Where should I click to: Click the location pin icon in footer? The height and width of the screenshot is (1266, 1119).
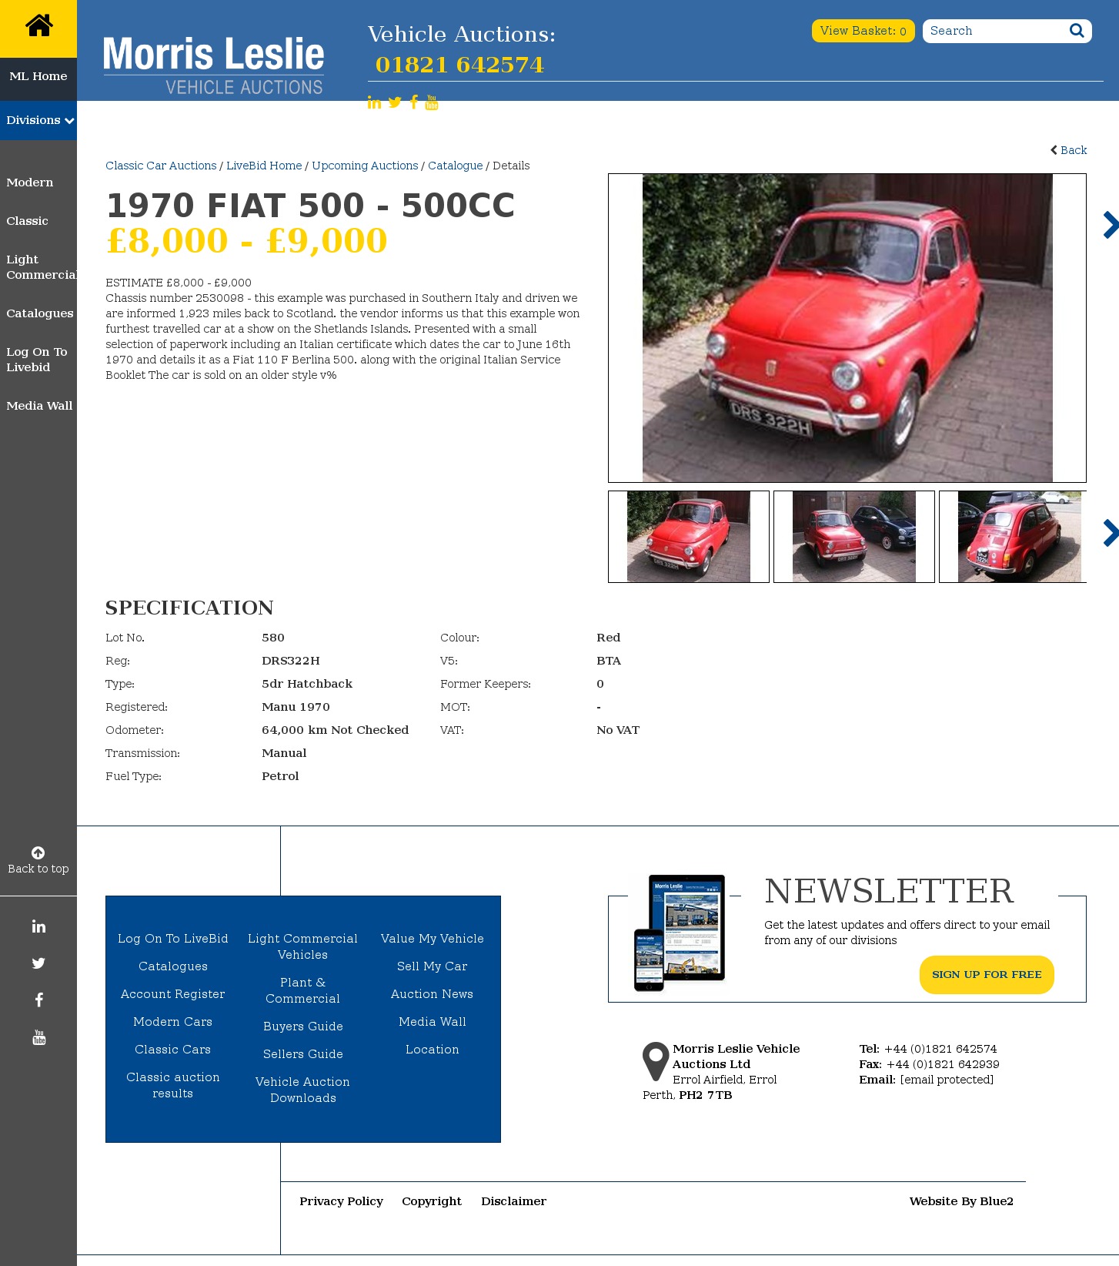656,1062
